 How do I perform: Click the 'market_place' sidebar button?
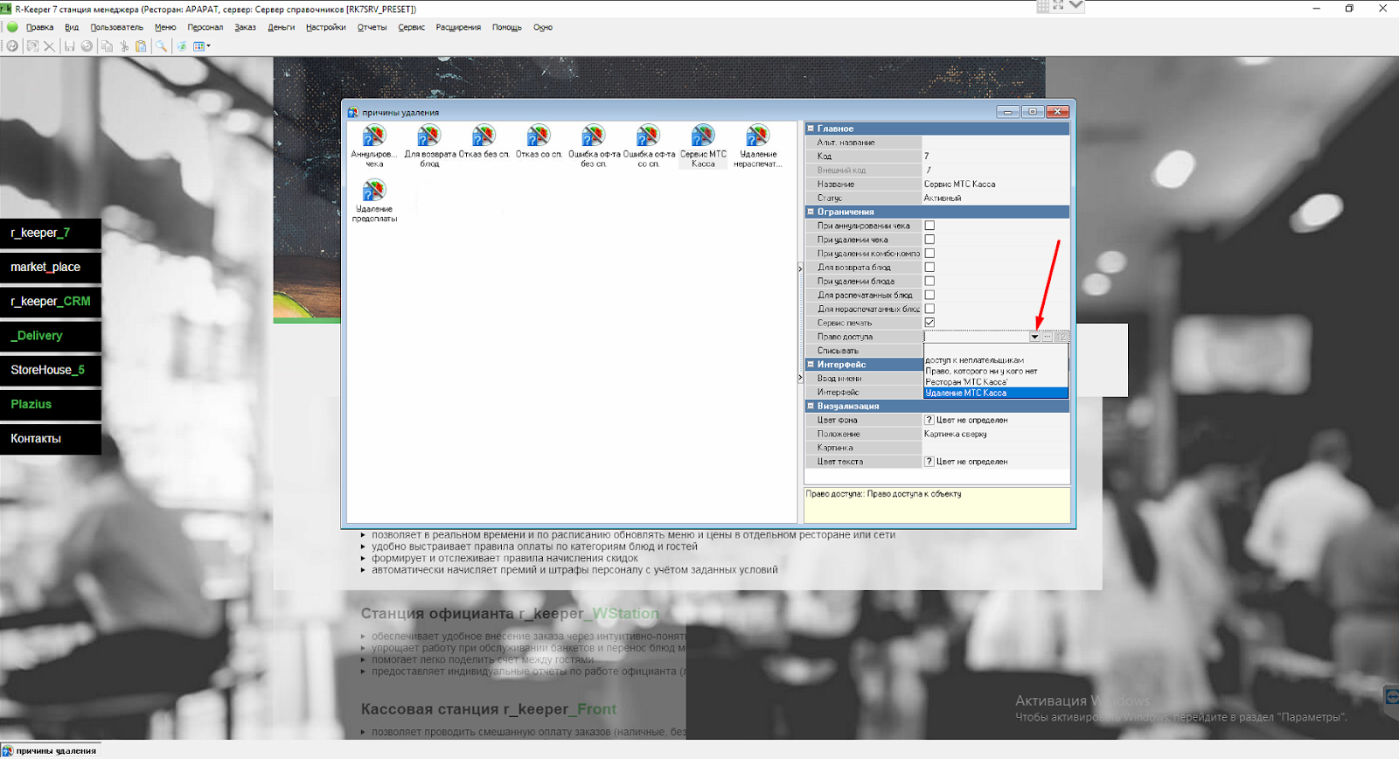coord(51,268)
